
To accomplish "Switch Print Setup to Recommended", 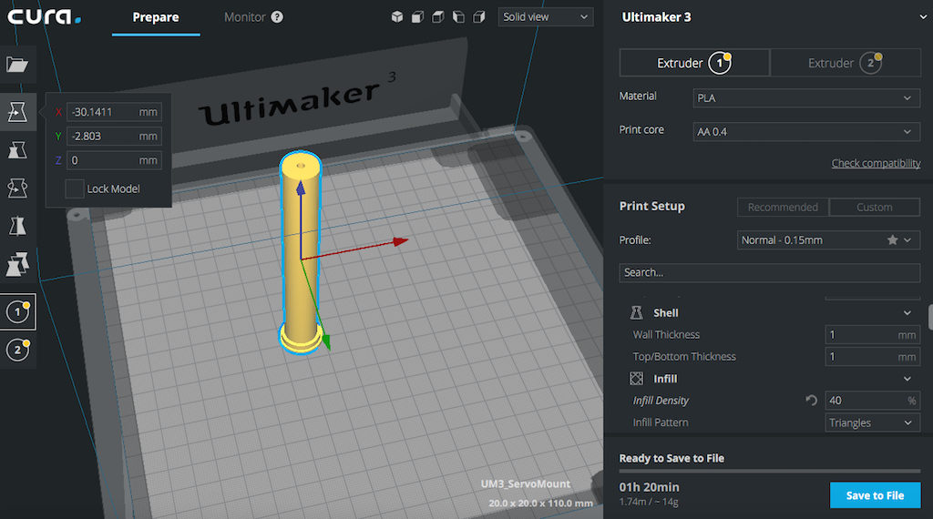I will point(783,207).
